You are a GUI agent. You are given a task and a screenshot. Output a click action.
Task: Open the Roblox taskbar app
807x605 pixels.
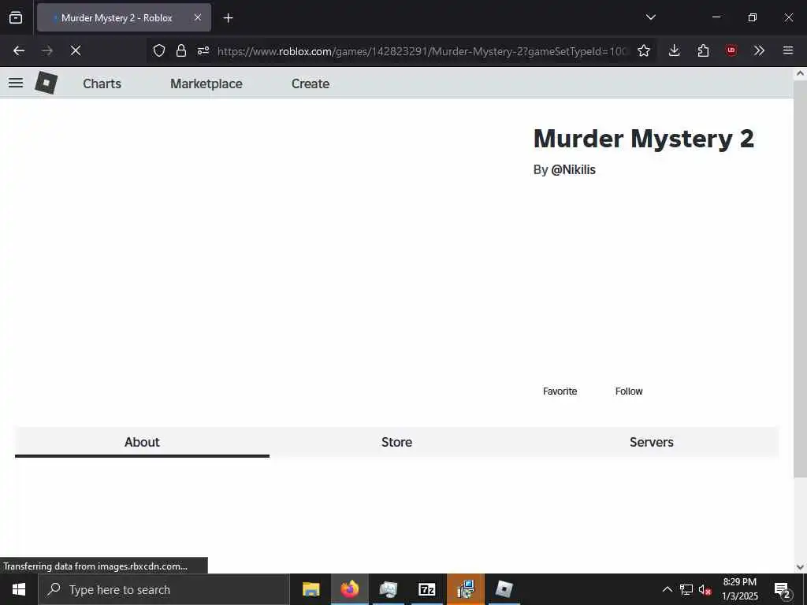504,589
